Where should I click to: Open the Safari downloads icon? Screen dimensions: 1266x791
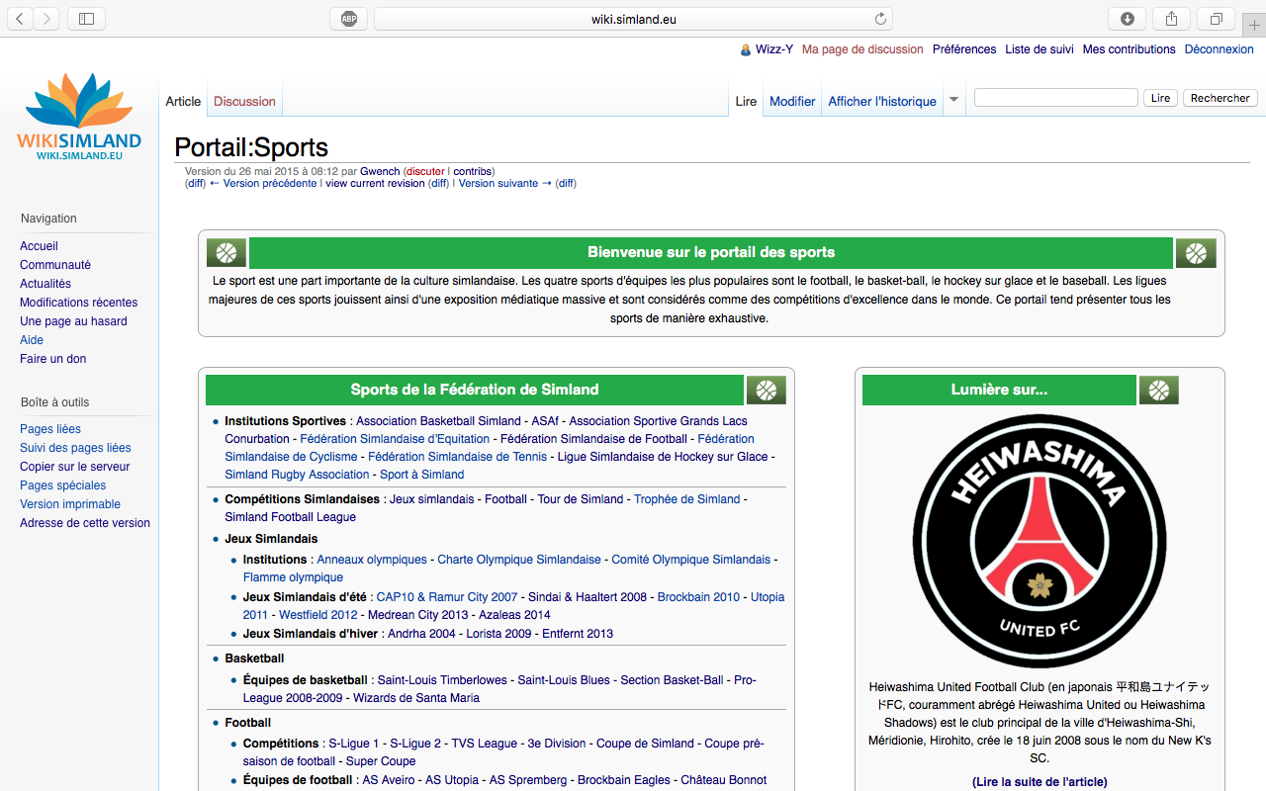pos(1127,19)
